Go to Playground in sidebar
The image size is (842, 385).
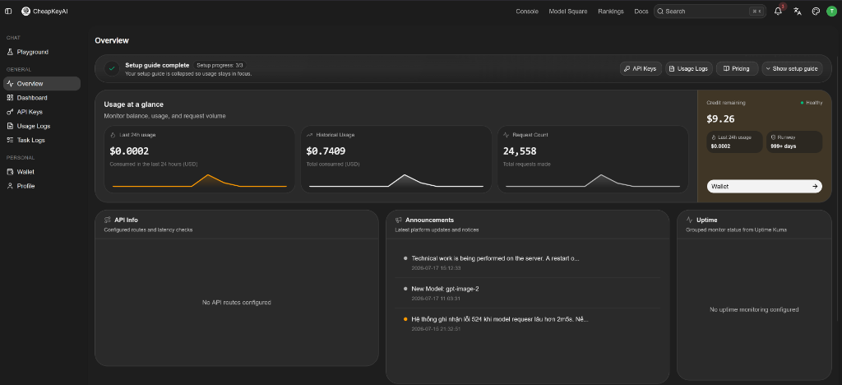pyautogui.click(x=42, y=52)
